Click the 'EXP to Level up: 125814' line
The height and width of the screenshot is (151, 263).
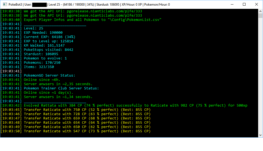(x=37, y=41)
